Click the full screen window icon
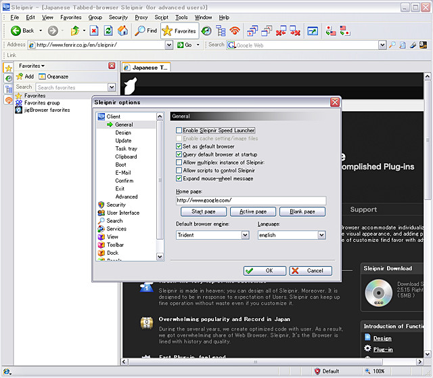This screenshot has width=433, height=378. pyautogui.click(x=313, y=31)
